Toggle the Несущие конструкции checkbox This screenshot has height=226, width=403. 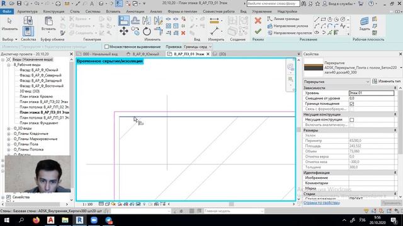pyautogui.click(x=351, y=120)
